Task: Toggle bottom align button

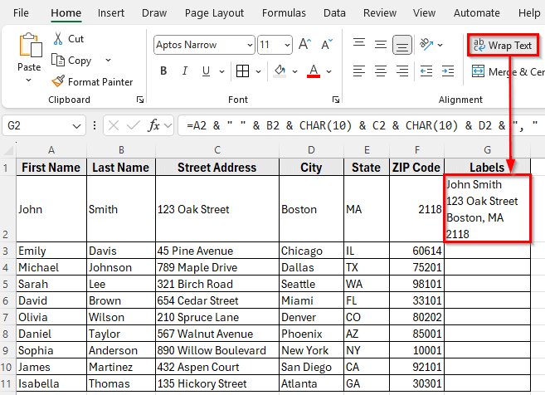Action: point(402,45)
